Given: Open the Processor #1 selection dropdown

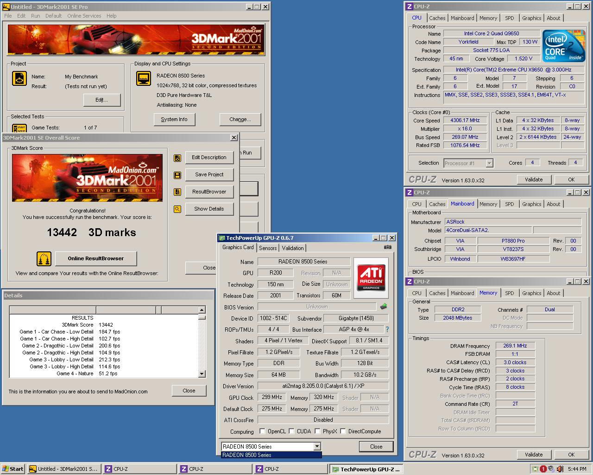Looking at the screenshot, I should tap(490, 163).
